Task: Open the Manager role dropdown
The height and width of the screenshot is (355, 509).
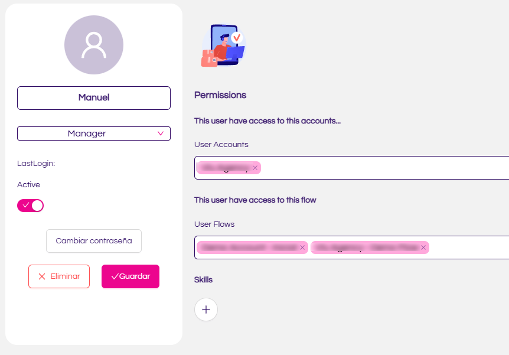Action: pos(94,133)
